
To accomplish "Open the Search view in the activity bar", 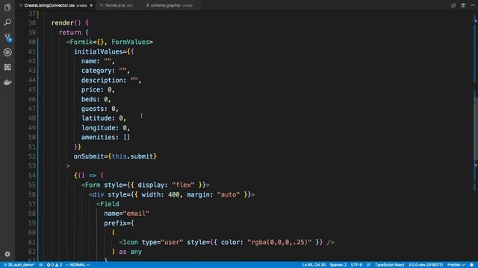I will [x=7, y=22].
